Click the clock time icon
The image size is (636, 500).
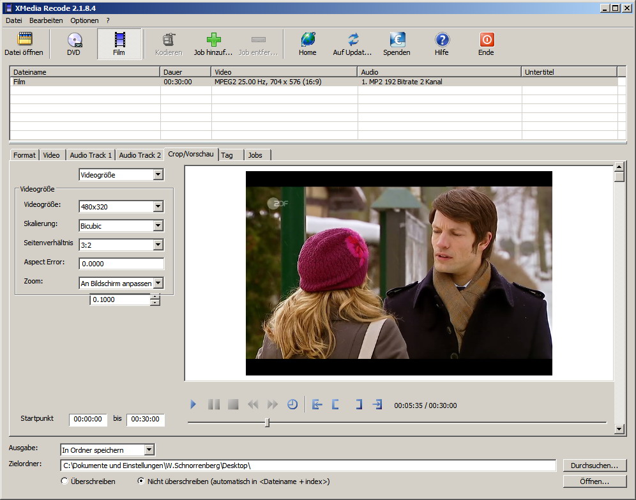(292, 404)
